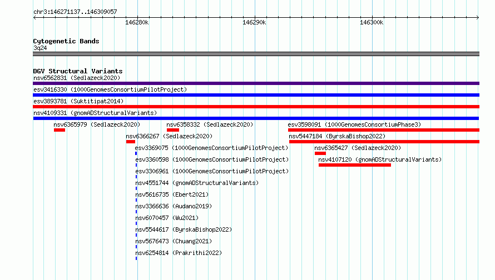Click the Cytogenetic Bands track title
This screenshot has width=495, height=280.
coord(66,41)
